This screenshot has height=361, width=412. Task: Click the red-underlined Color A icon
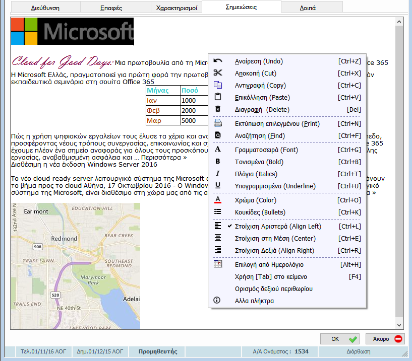pyautogui.click(x=218, y=200)
